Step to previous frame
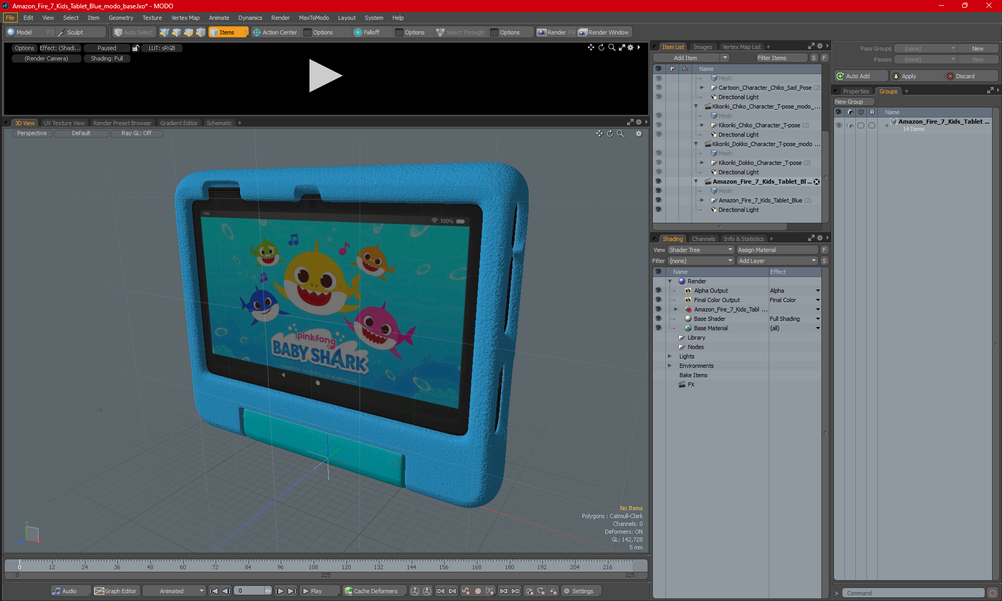Screen dimensions: 1002x601 (x=226, y=591)
